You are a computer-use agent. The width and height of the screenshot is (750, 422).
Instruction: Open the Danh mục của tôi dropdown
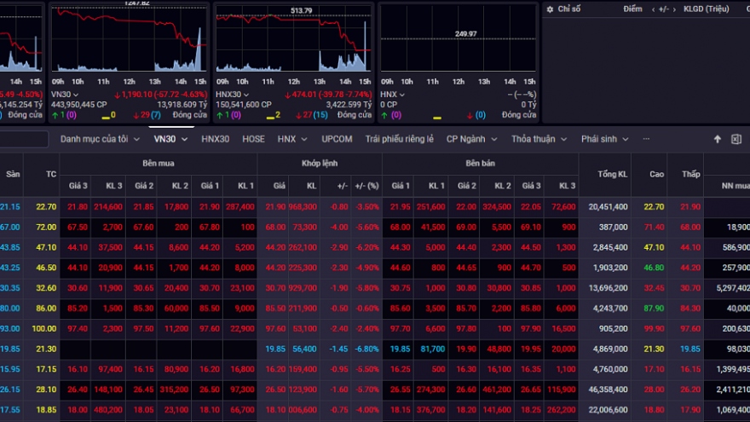[x=99, y=139]
